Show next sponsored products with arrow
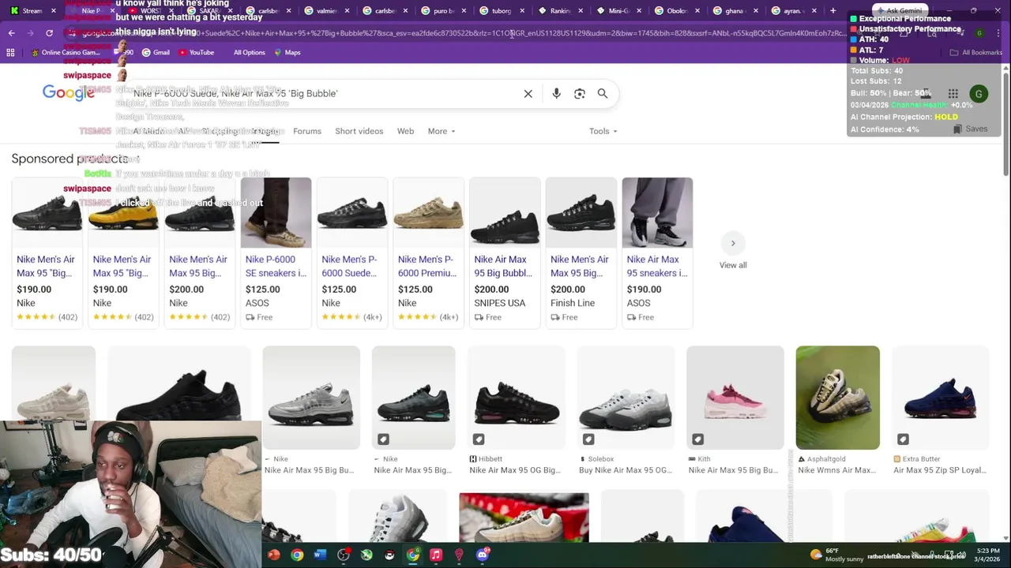The image size is (1011, 568). (732, 243)
